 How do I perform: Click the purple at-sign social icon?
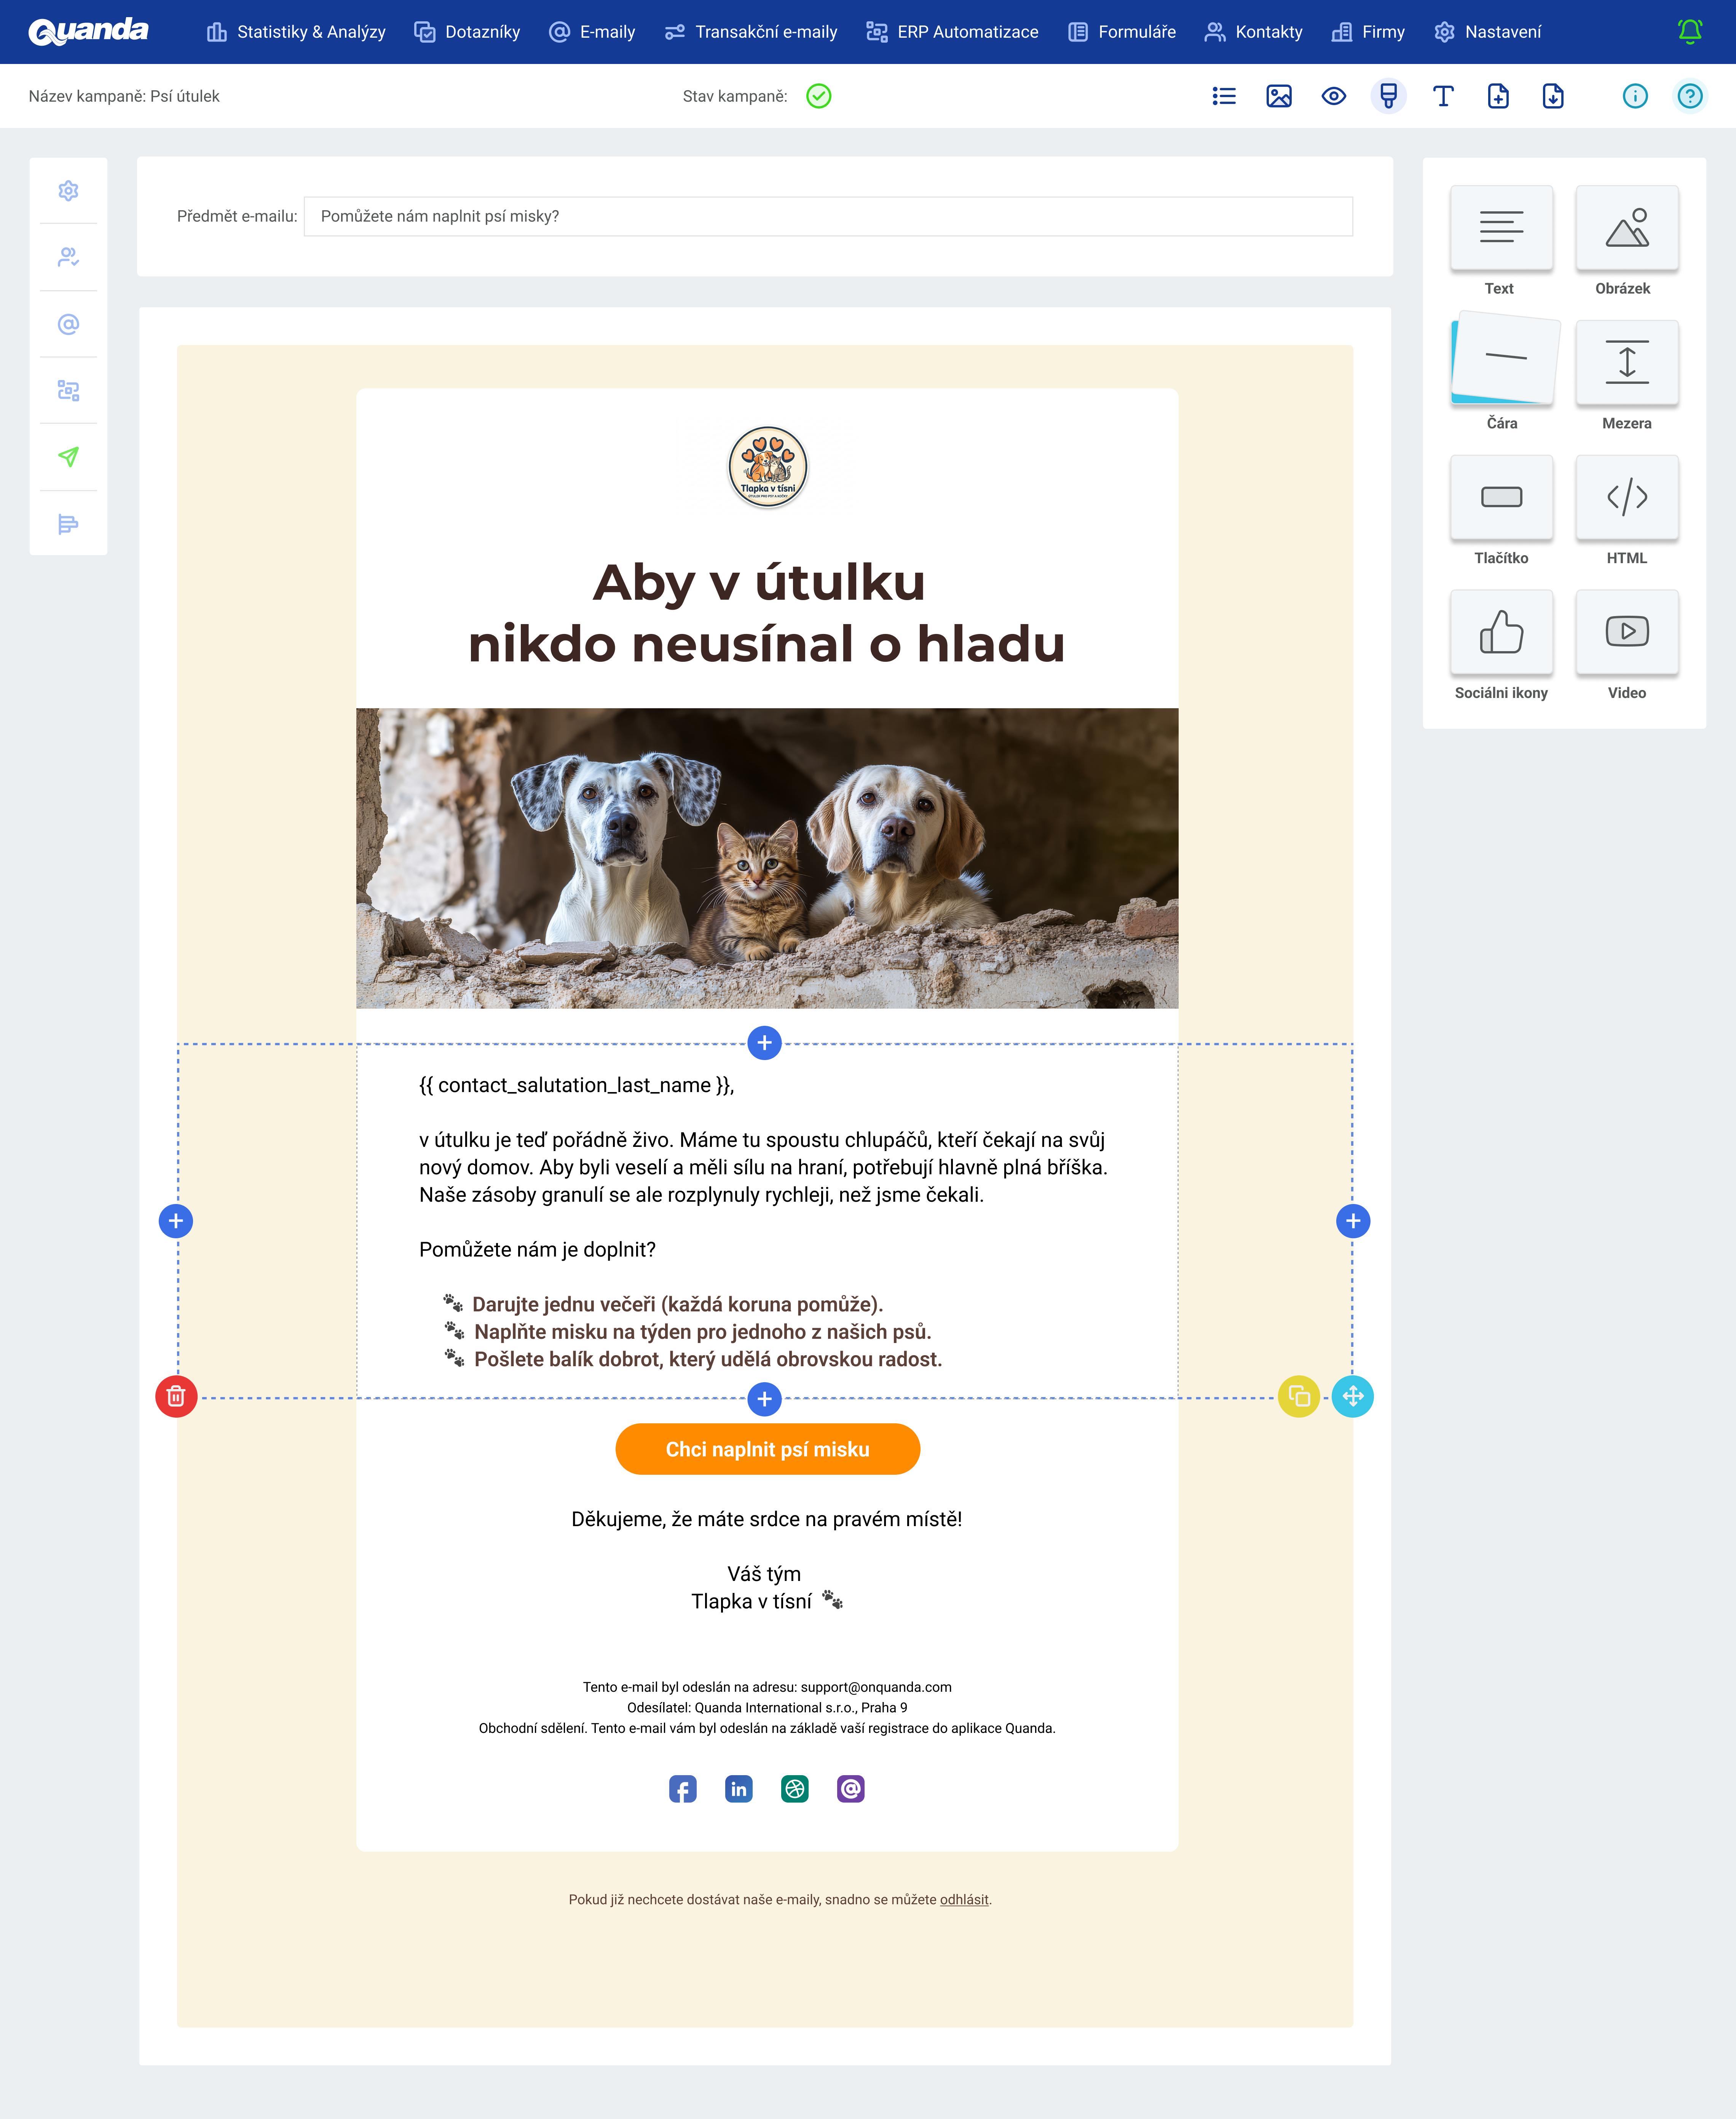pyautogui.click(x=851, y=1789)
